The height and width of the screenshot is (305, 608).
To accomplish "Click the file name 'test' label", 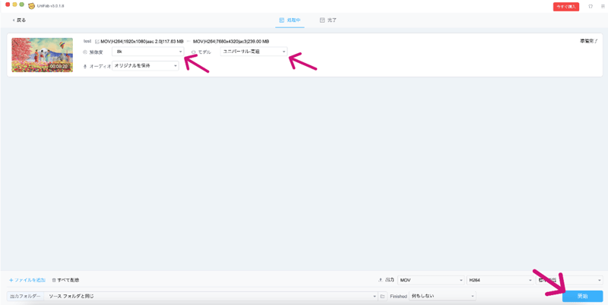I will tap(87, 41).
